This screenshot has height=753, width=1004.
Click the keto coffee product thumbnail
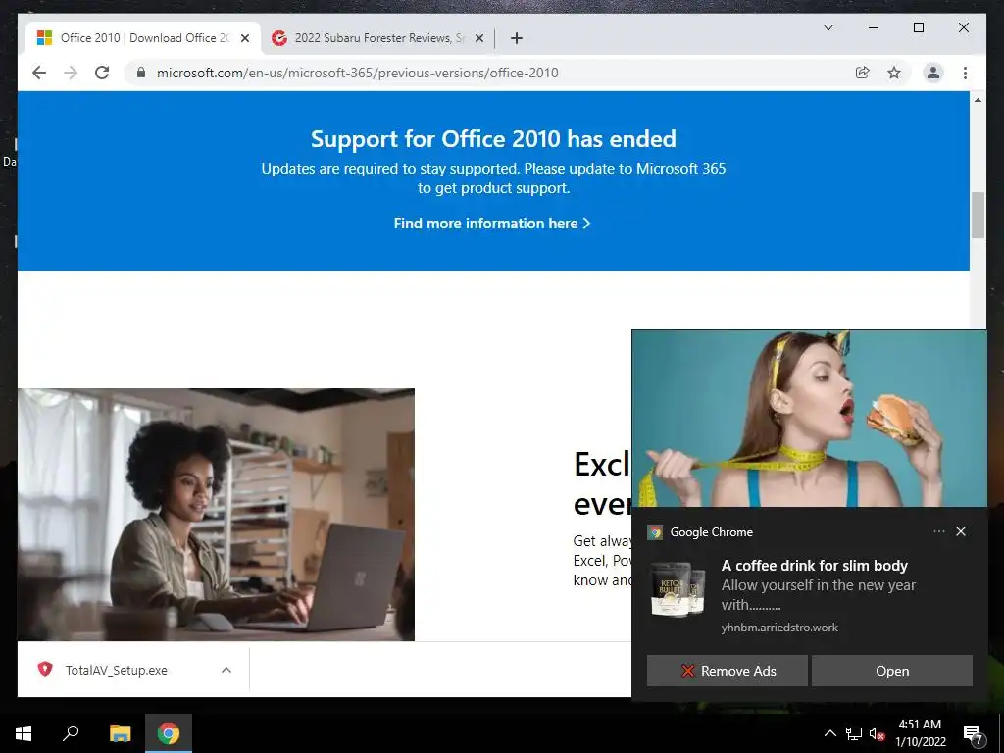coord(678,589)
